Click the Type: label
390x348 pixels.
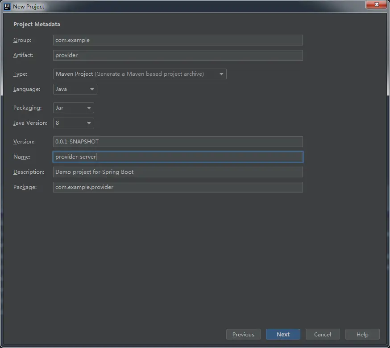point(21,74)
